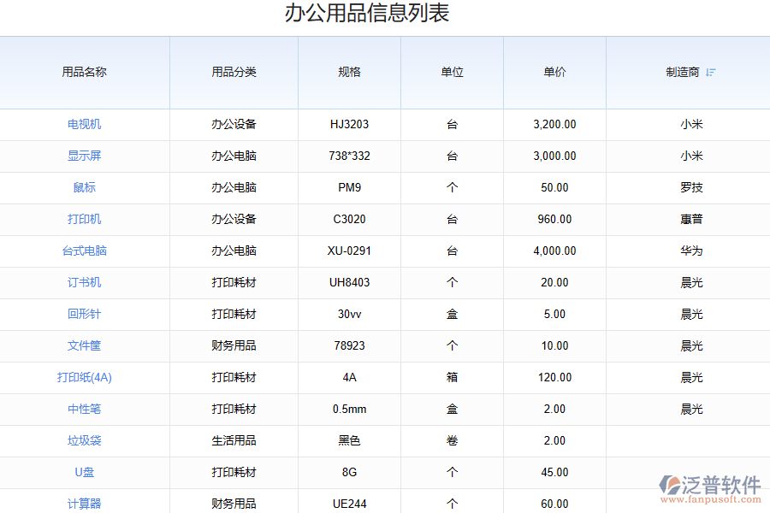The image size is (770, 513).
Task: Click the 单价 column header
Action: pos(554,73)
